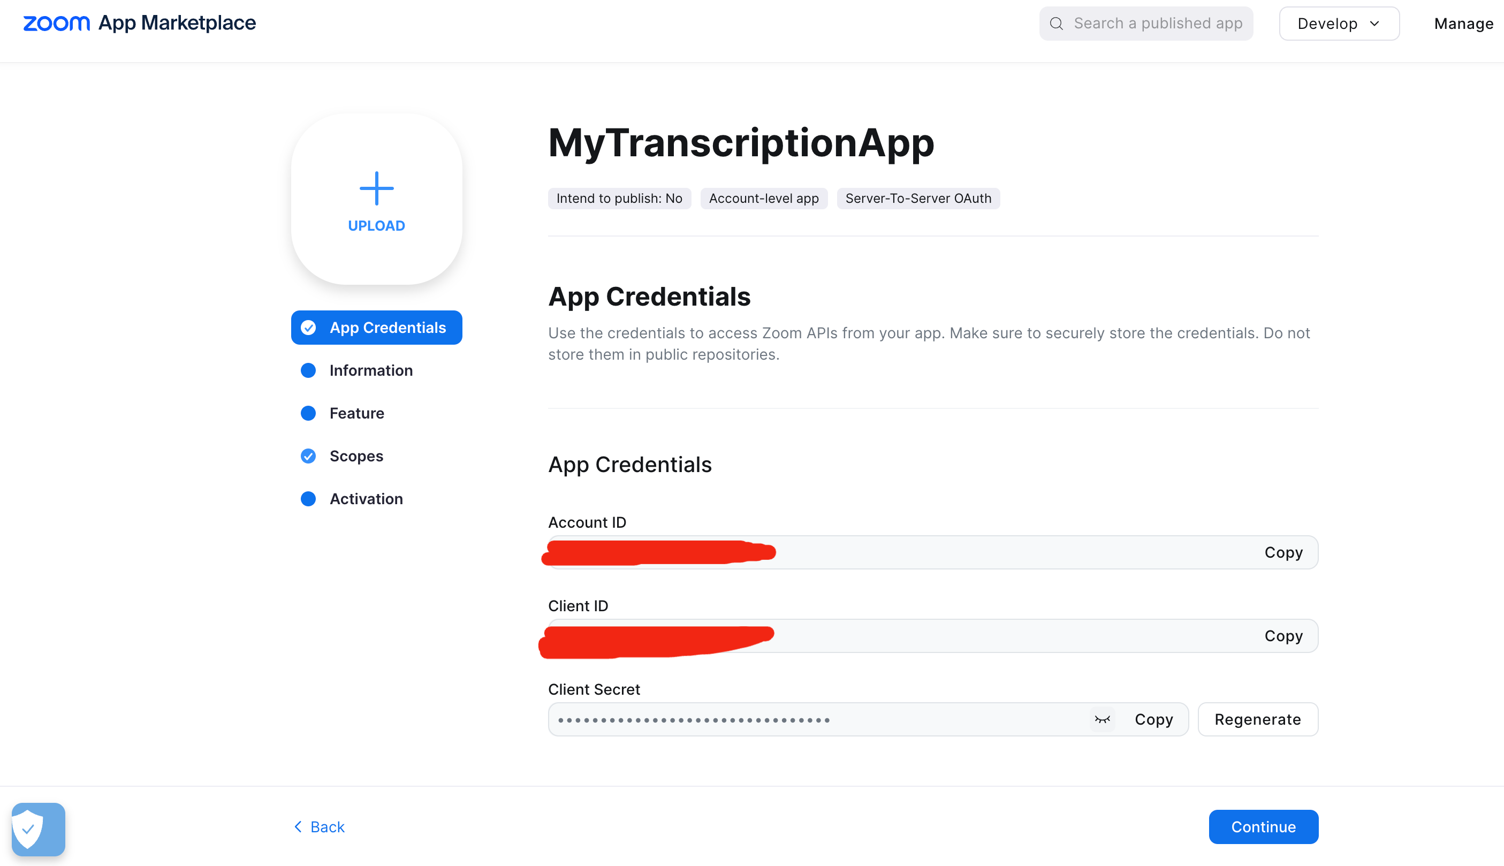Click the UPLOAD label
Screen dimensions: 1504x866
tap(376, 226)
